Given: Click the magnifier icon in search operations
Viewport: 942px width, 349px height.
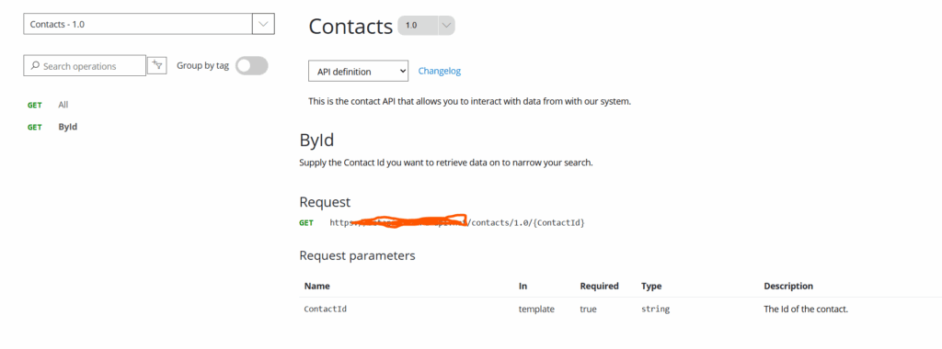Looking at the screenshot, I should point(36,66).
